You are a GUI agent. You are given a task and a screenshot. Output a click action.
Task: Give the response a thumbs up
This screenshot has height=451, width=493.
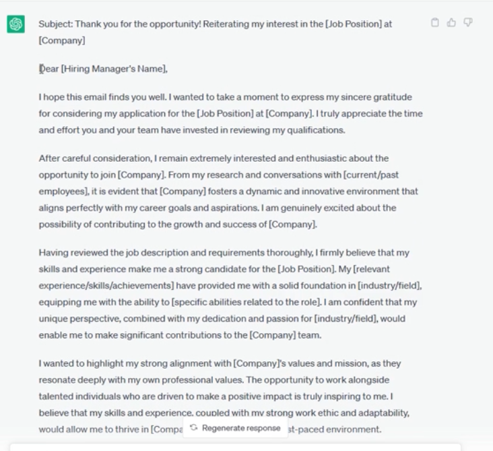point(451,23)
